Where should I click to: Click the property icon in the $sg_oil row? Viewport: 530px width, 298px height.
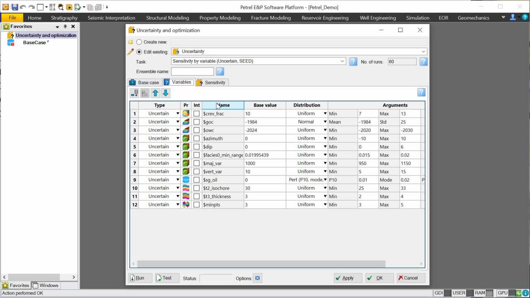click(186, 180)
